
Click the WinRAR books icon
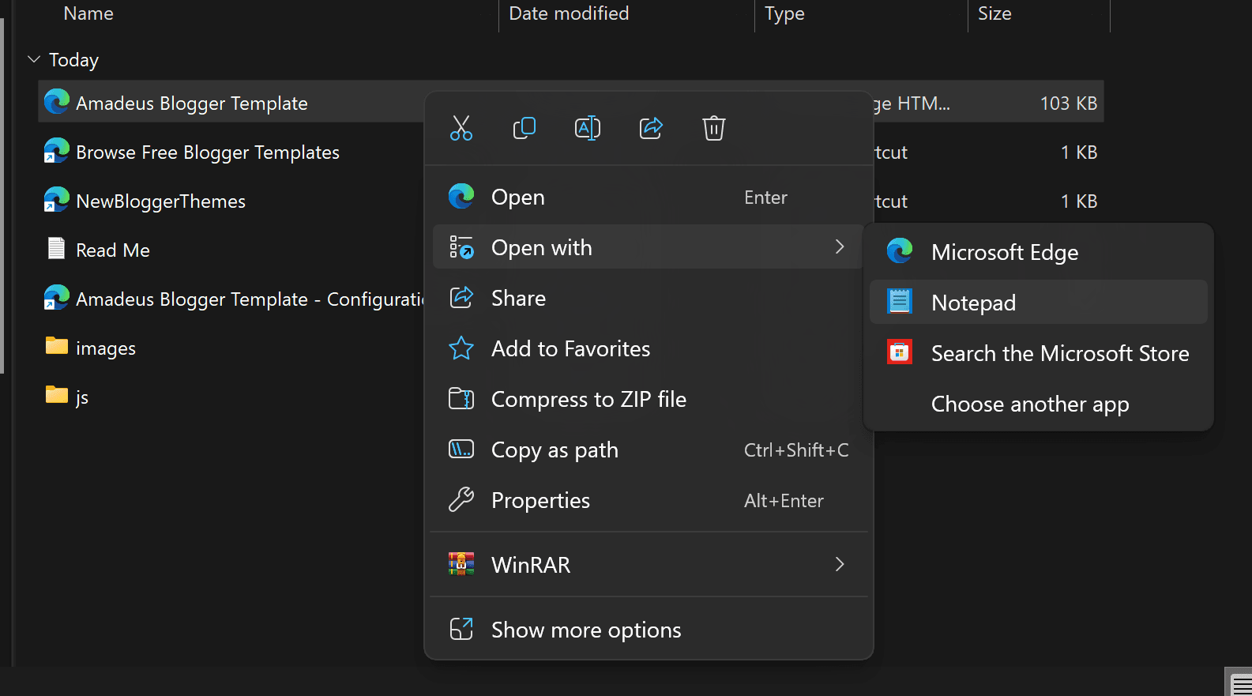click(461, 564)
